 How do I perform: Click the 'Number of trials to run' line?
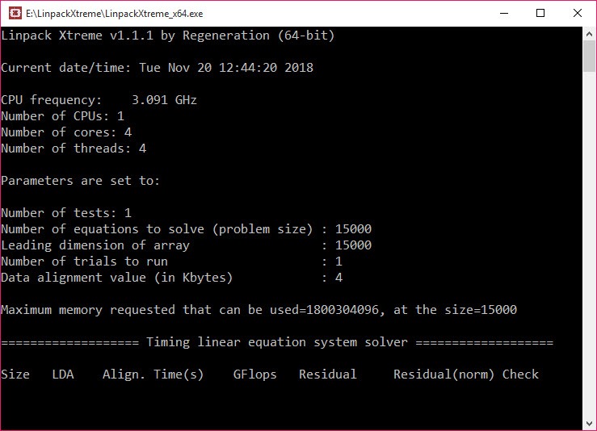[172, 262]
